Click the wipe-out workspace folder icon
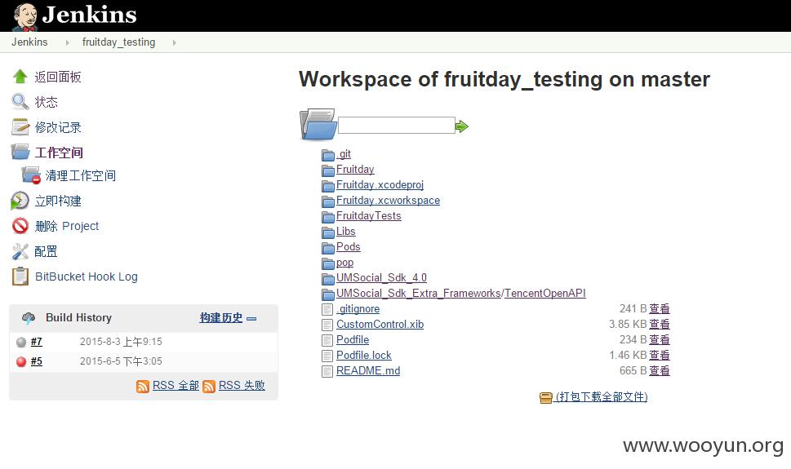This screenshot has width=791, height=469. [x=31, y=175]
